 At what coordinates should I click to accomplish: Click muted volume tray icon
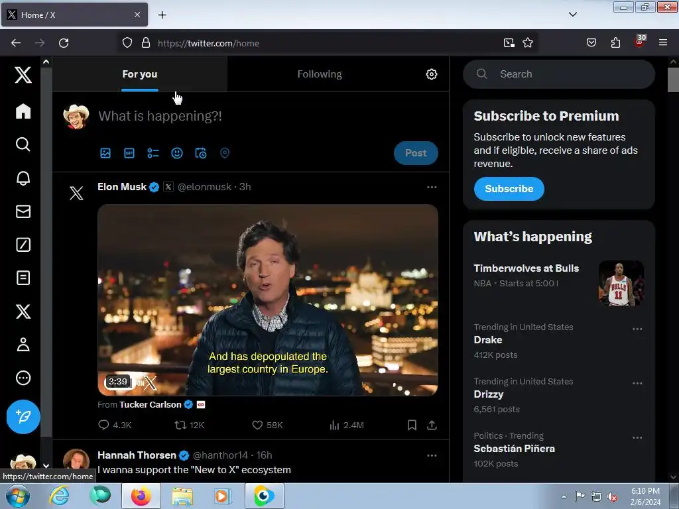(x=612, y=497)
